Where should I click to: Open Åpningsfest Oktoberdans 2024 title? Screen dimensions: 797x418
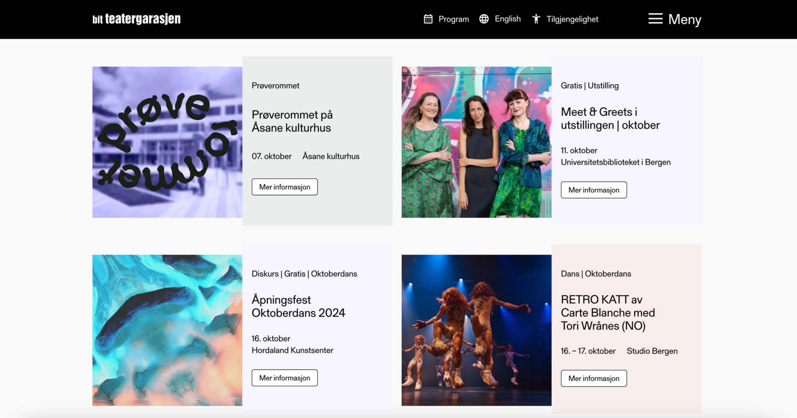(x=298, y=306)
